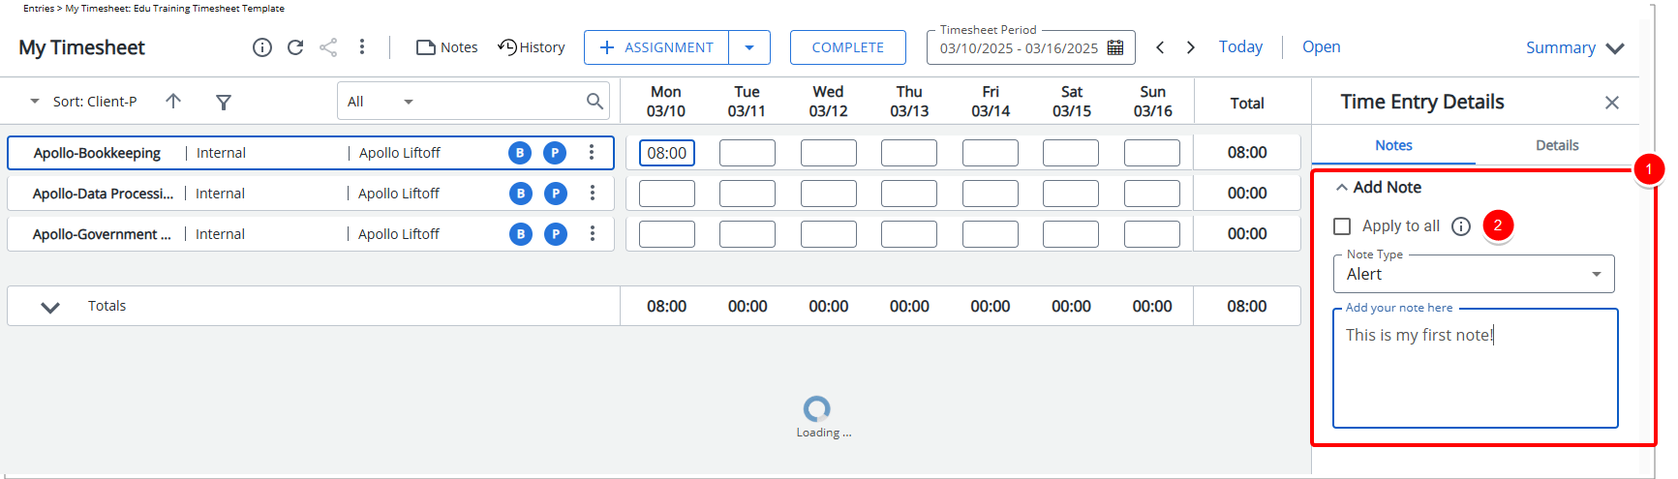Open the calendar picker for Timesheet Period
Screen dimensions: 1678x479
tap(1115, 47)
